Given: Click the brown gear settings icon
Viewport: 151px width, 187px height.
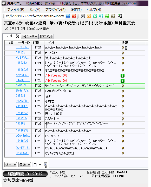Looking at the screenshot, I should [113, 16].
